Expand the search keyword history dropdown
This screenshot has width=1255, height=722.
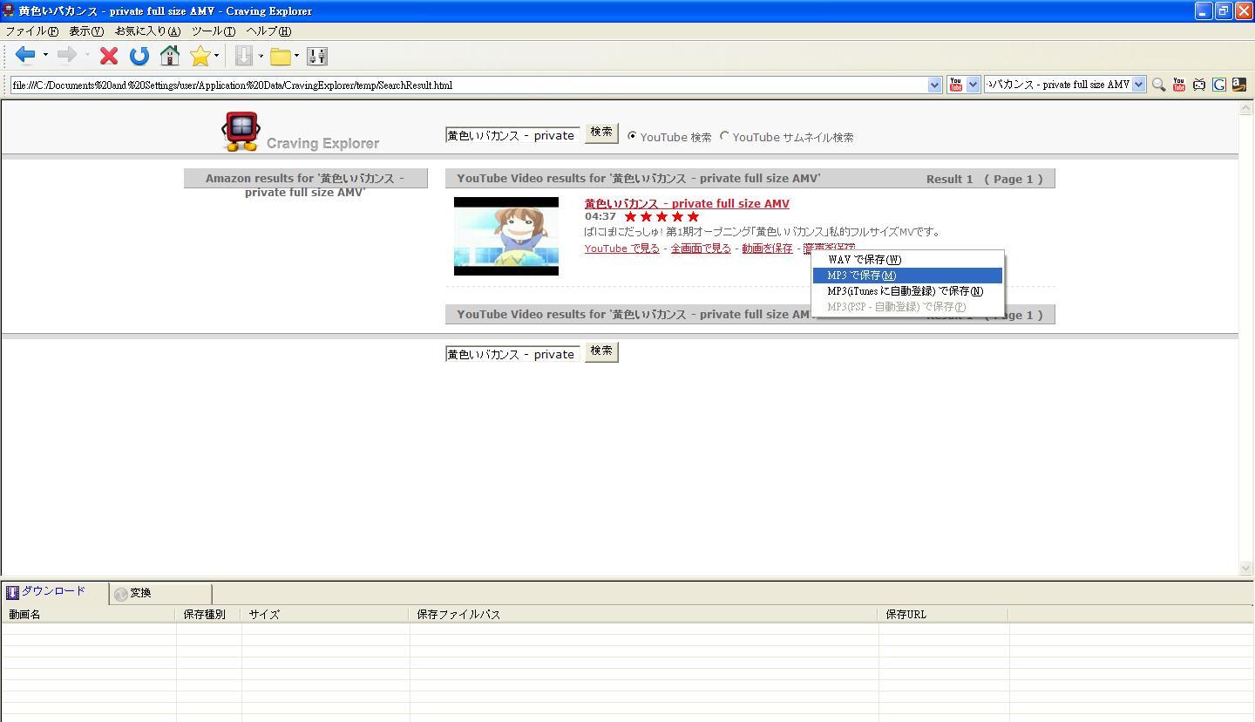pos(1138,85)
